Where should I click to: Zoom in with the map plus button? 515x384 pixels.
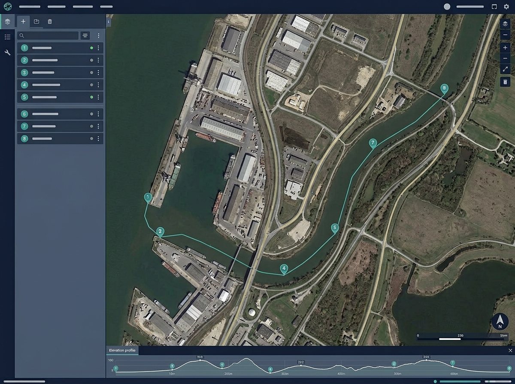click(505, 48)
